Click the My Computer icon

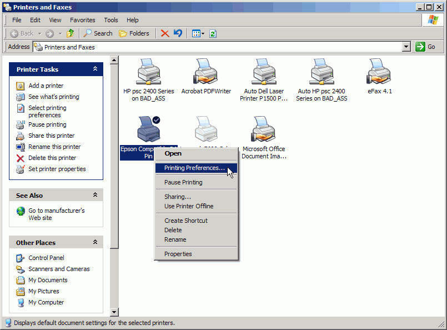[x=20, y=303]
